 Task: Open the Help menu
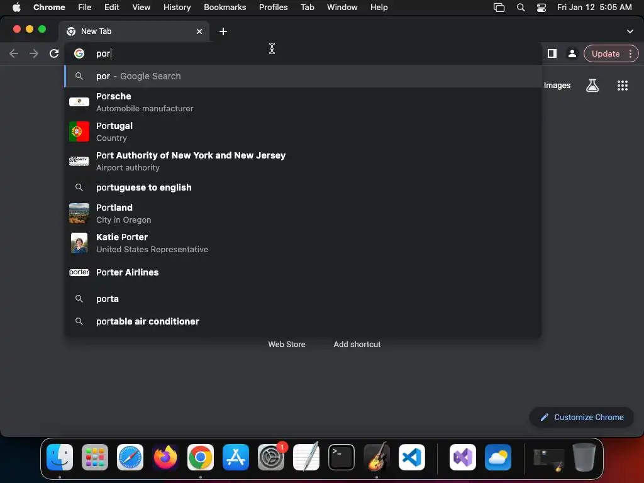379,8
